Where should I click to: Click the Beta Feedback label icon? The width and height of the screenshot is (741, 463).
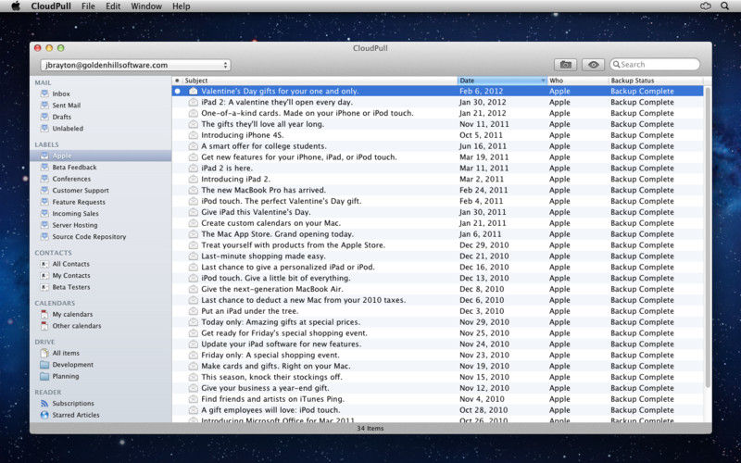44,167
